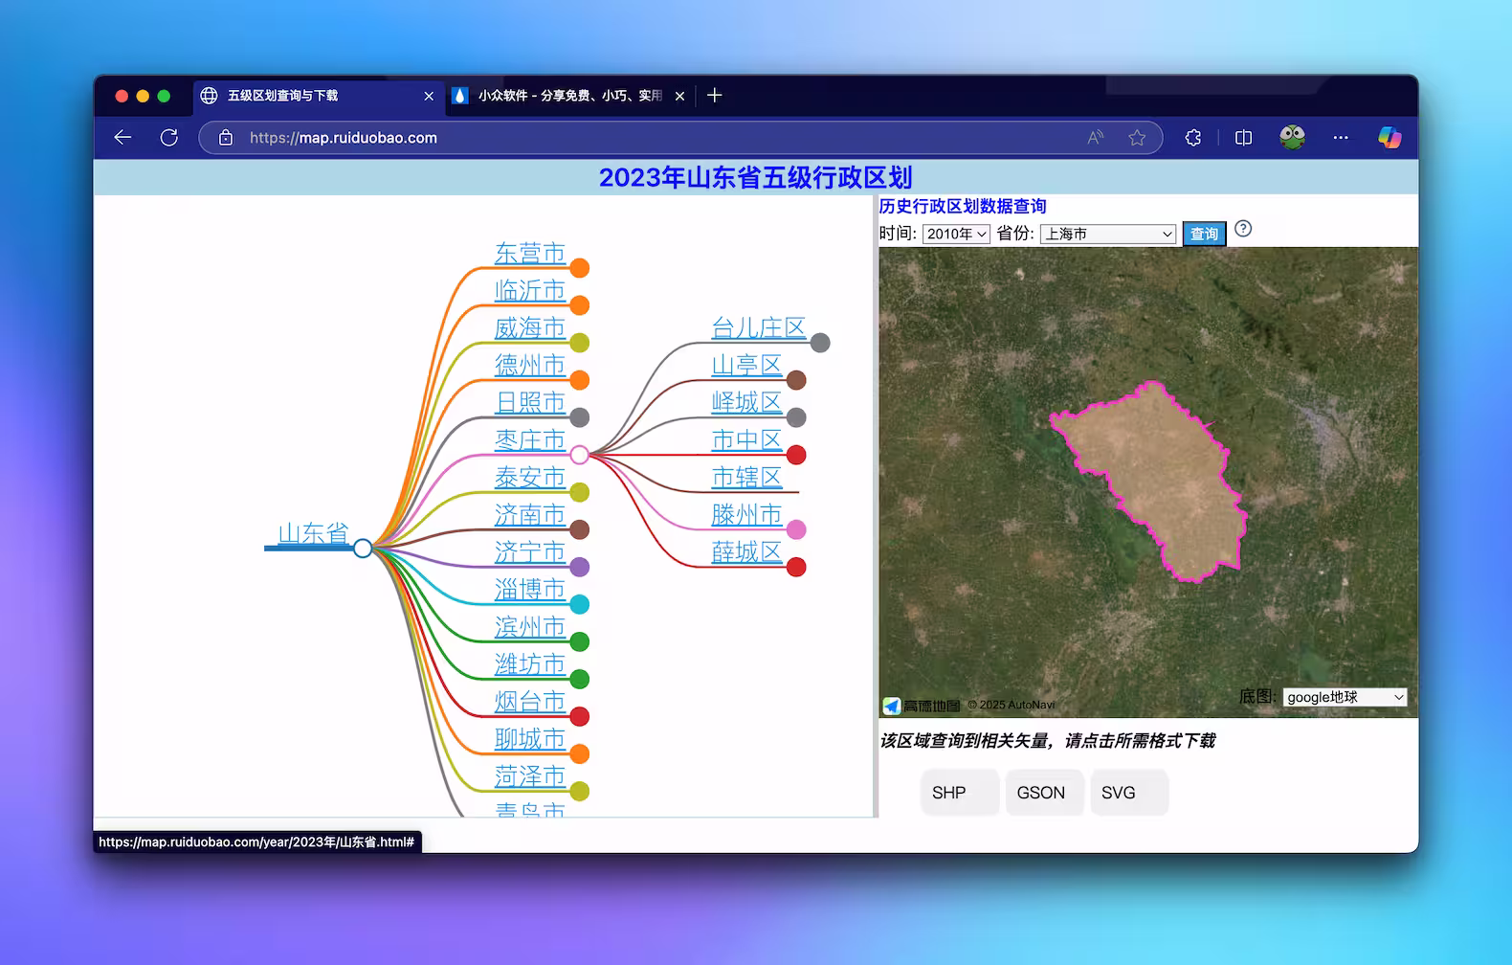Click the 山东省 root node link
This screenshot has width=1512, height=965.
313,533
